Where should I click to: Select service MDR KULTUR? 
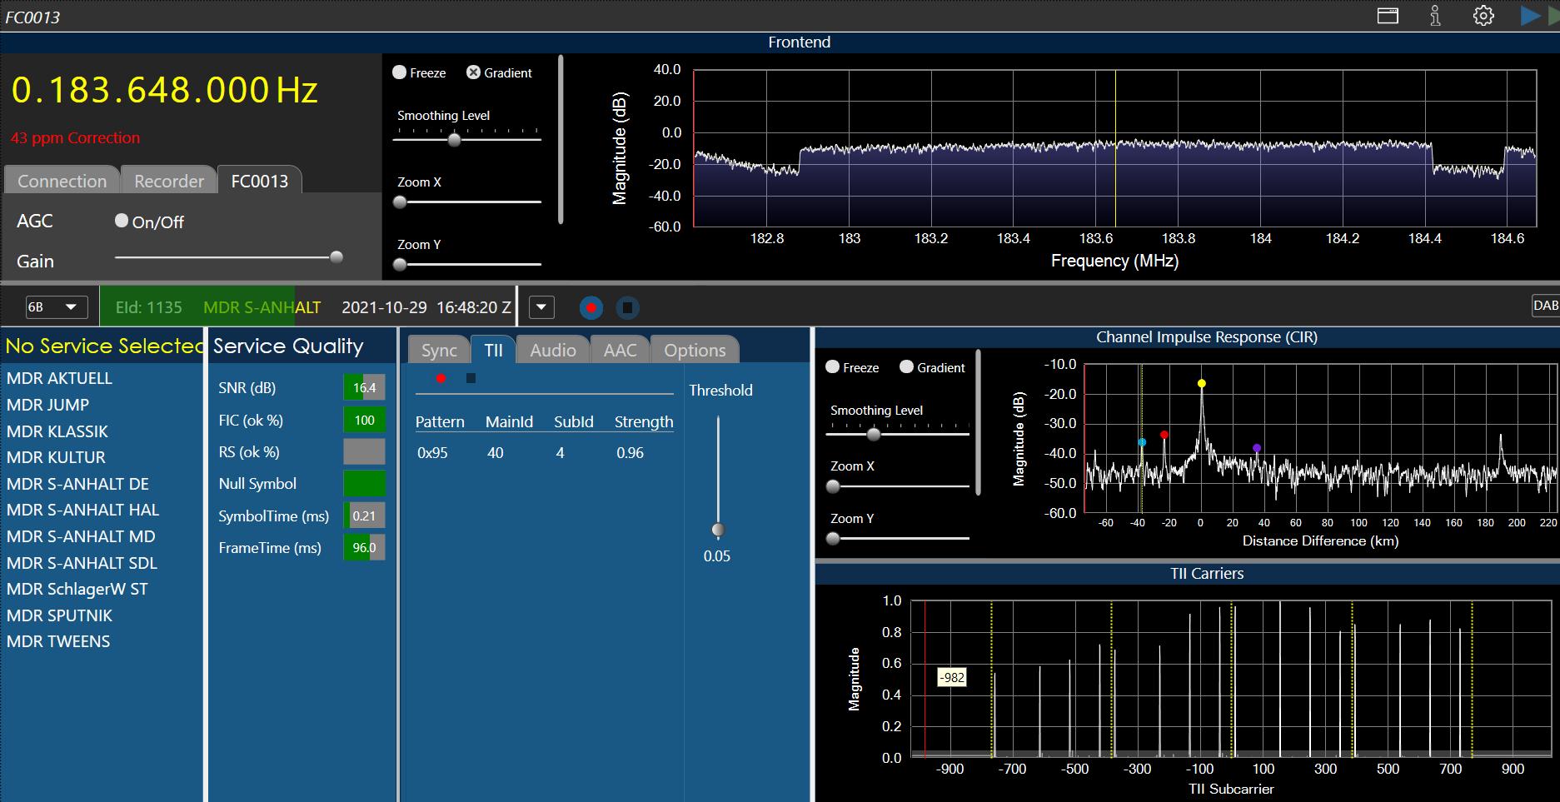coord(56,457)
